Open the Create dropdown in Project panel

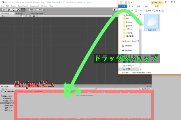point(5,89)
